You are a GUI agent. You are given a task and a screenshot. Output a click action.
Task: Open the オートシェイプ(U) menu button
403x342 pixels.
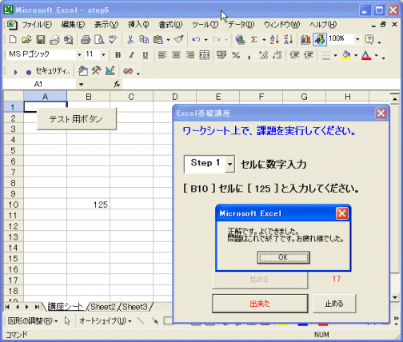(106, 321)
